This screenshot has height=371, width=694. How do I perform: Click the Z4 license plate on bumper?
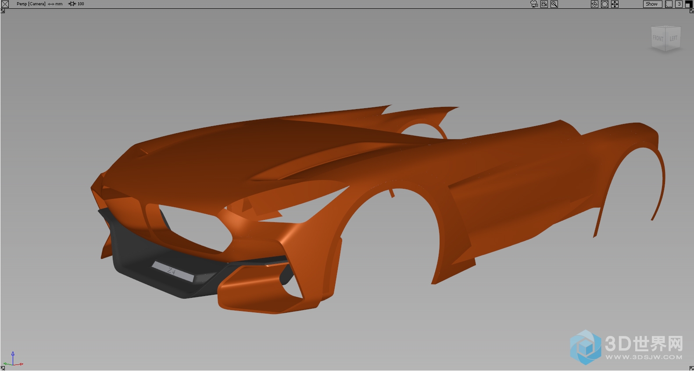click(x=173, y=272)
